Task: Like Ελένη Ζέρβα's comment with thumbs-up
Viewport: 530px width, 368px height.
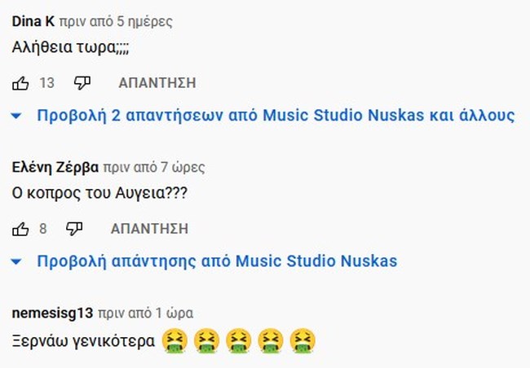Action: click(20, 229)
